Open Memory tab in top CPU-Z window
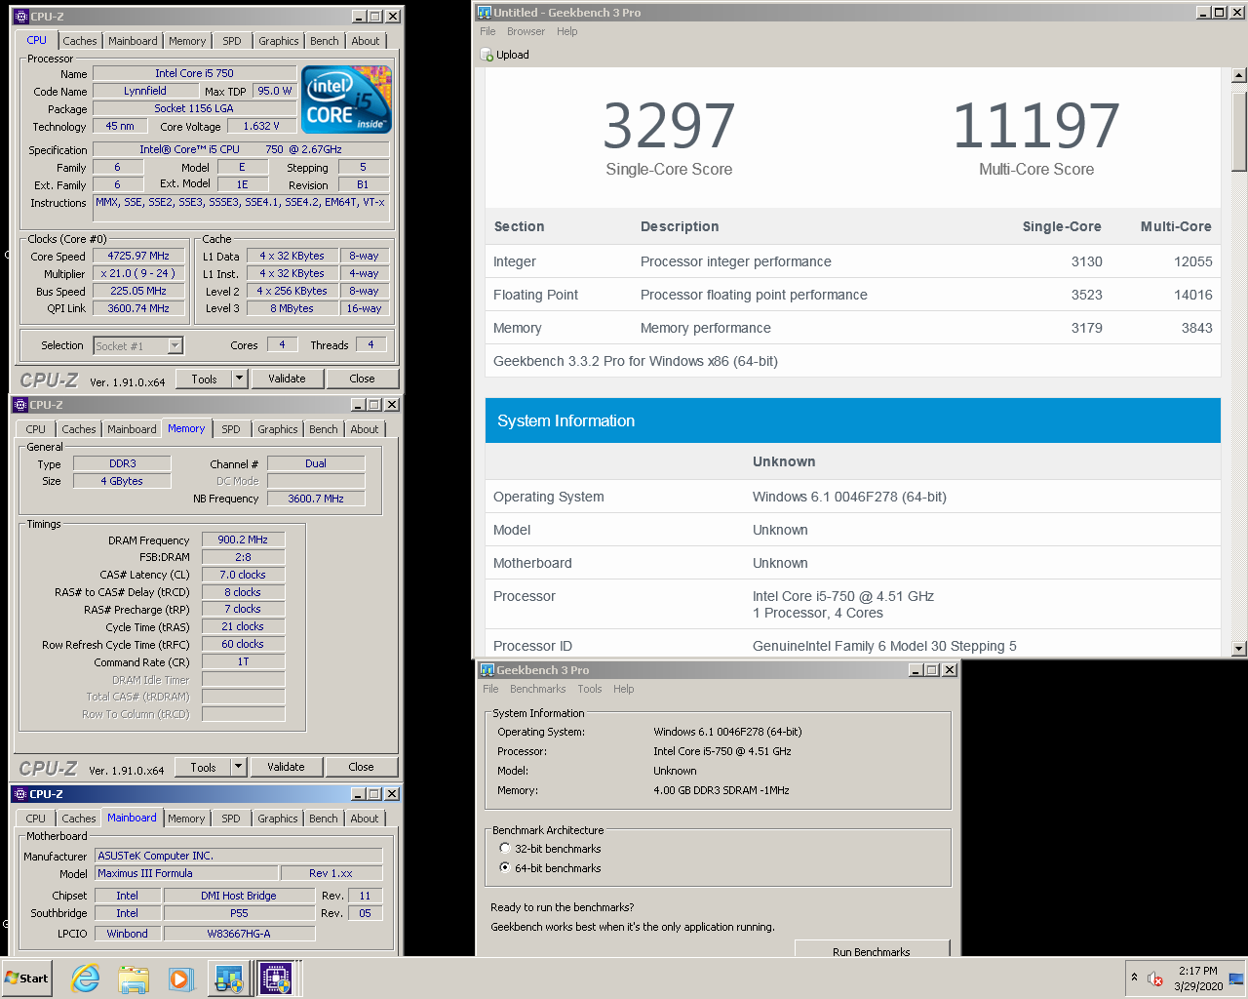This screenshot has height=999, width=1248. coord(187,41)
